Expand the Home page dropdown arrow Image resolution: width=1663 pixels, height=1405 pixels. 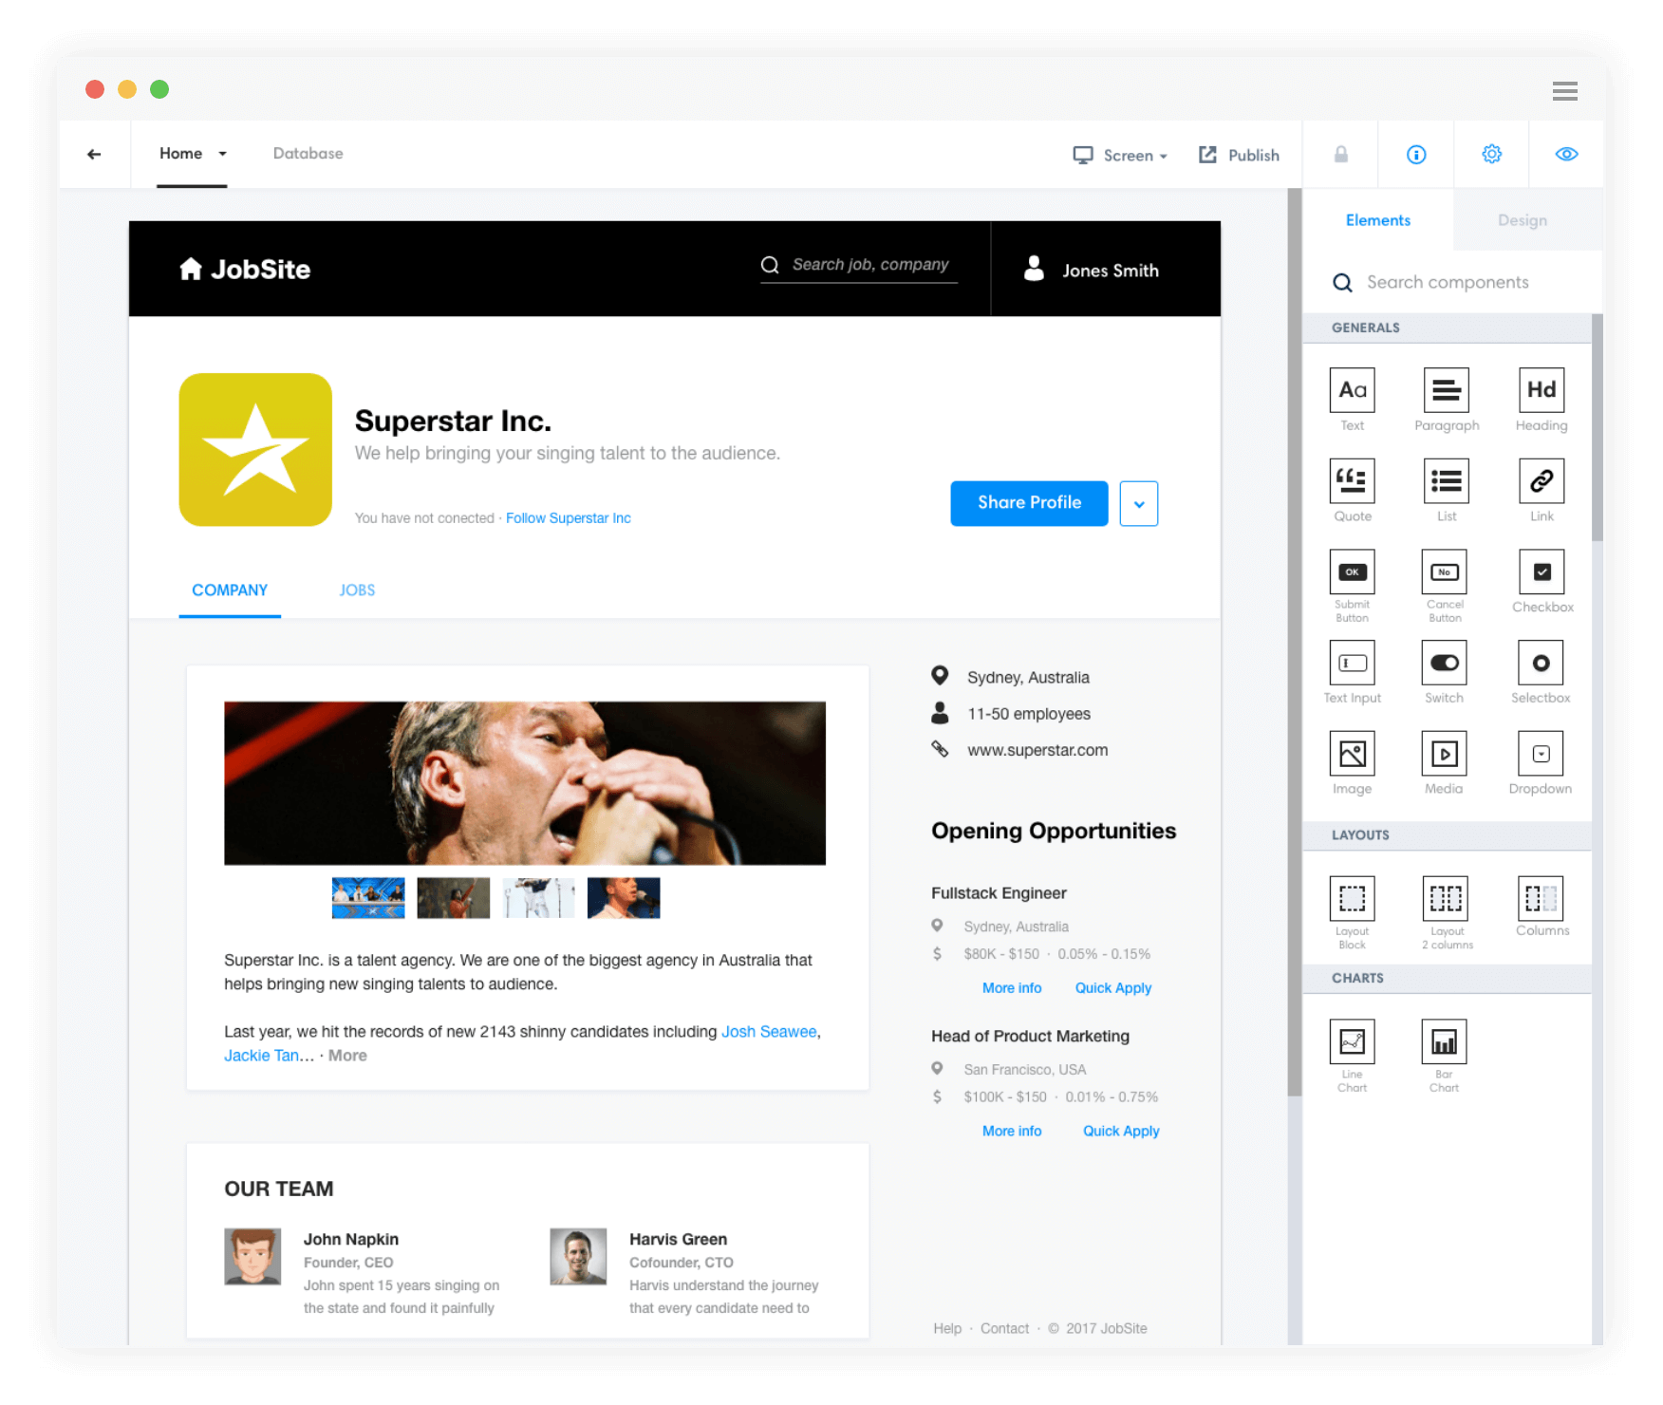coord(222,154)
